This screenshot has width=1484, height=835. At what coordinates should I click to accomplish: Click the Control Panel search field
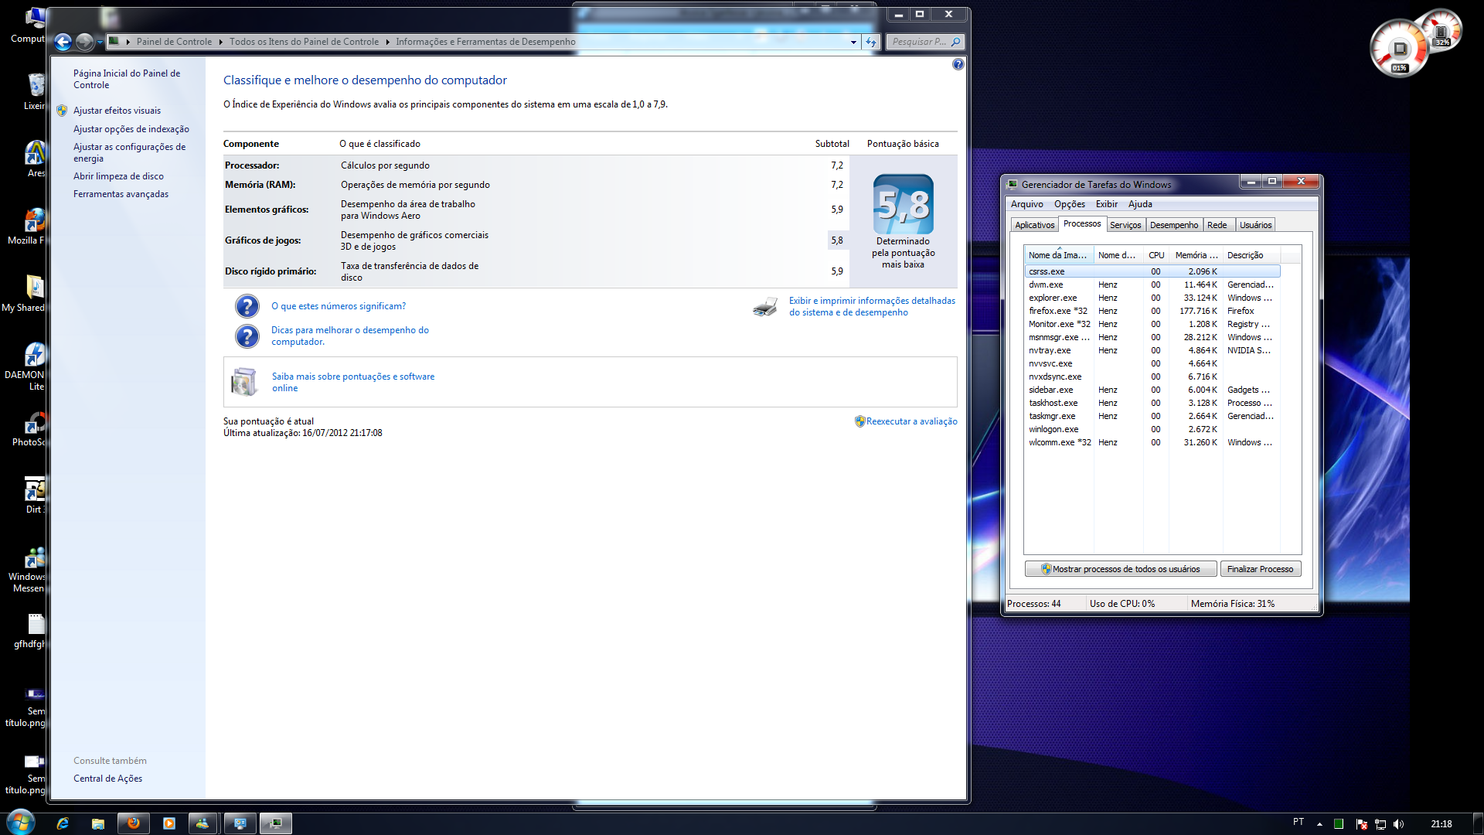[918, 42]
